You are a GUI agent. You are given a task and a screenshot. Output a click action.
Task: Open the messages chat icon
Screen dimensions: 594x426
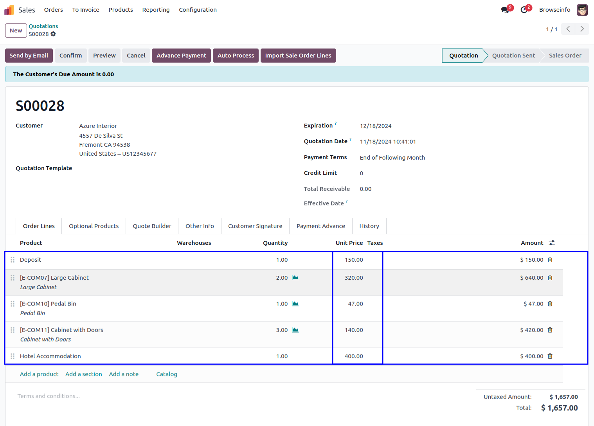(505, 10)
